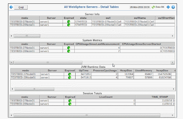Click TESTBED-27Node01Cell under cellName column
The width and height of the screenshot is (183, 119).
click(x=139, y=22)
